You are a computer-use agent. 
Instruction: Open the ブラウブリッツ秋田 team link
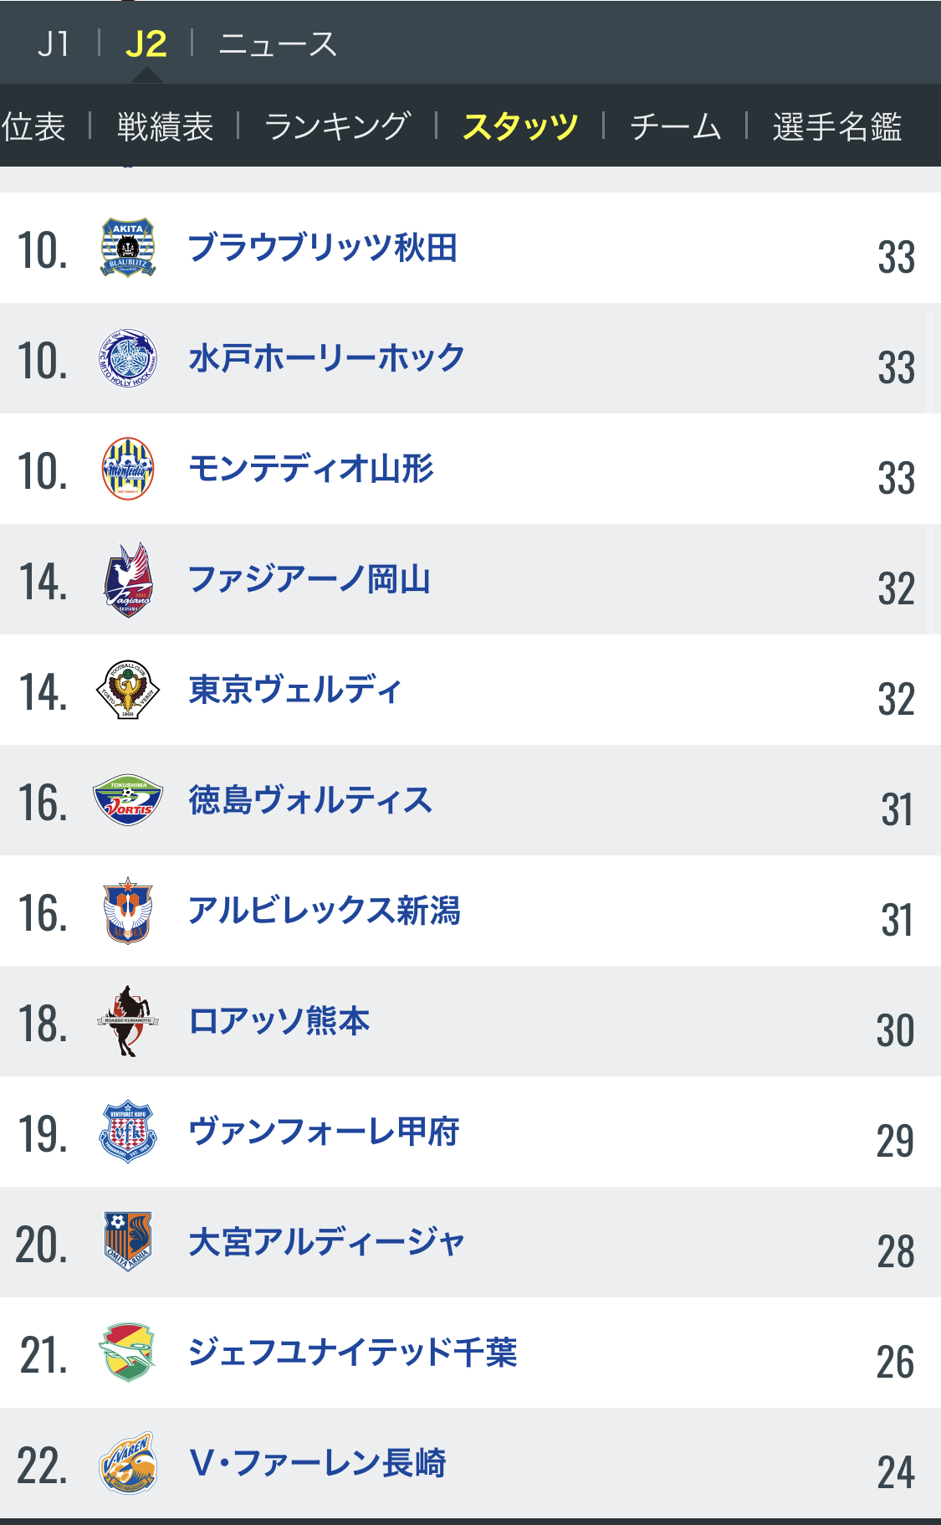[323, 248]
